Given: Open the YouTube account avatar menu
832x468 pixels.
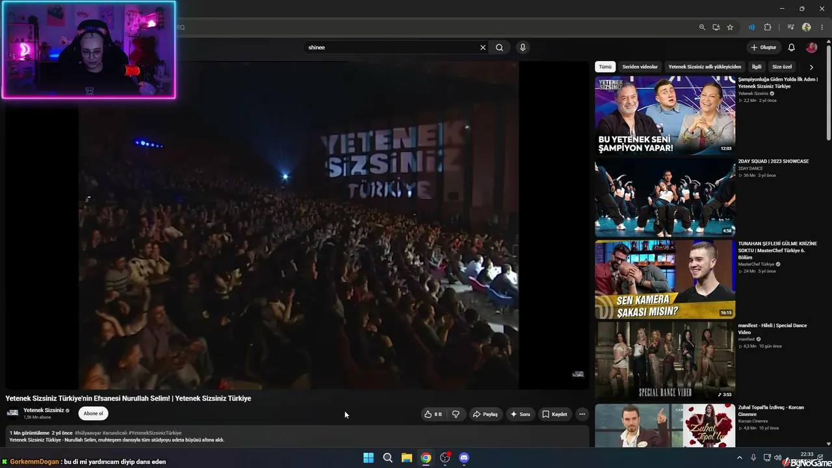Looking at the screenshot, I should pos(812,47).
